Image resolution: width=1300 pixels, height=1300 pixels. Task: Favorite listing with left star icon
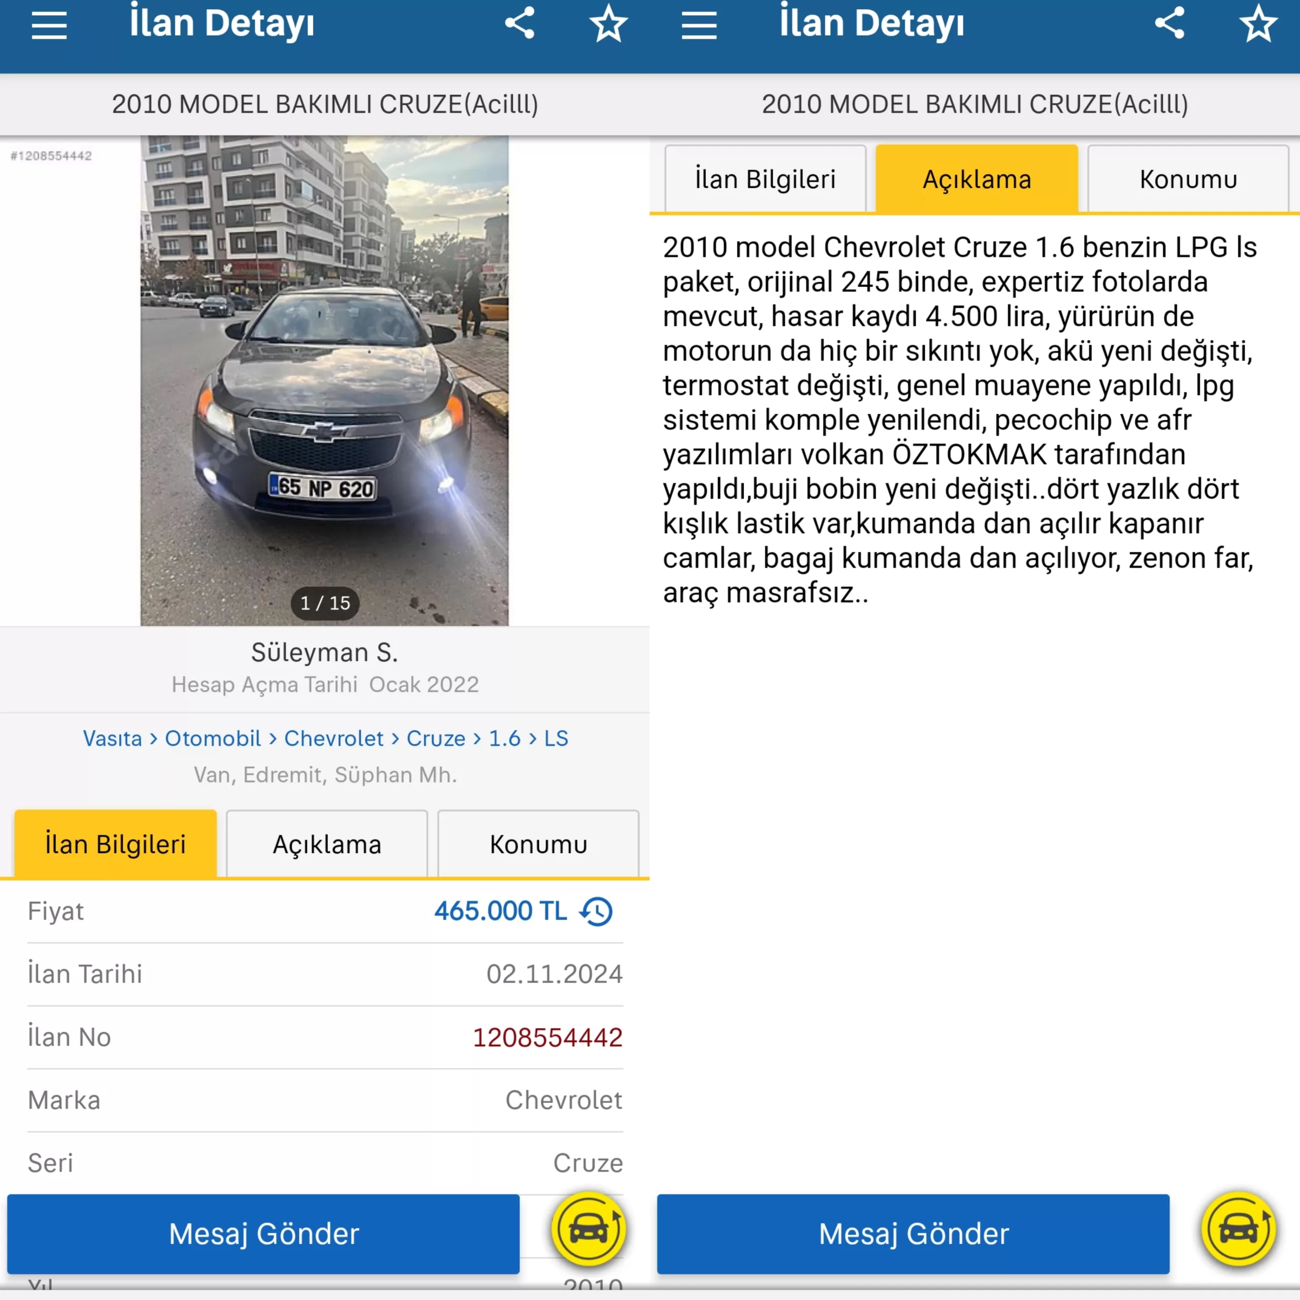tap(608, 23)
